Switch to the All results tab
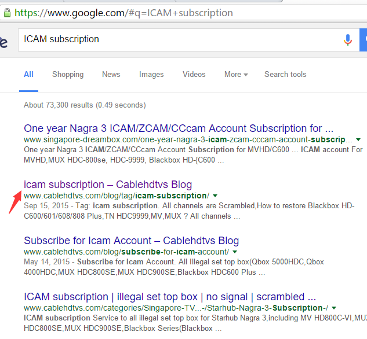The width and height of the screenshot is (367, 339). [28, 74]
